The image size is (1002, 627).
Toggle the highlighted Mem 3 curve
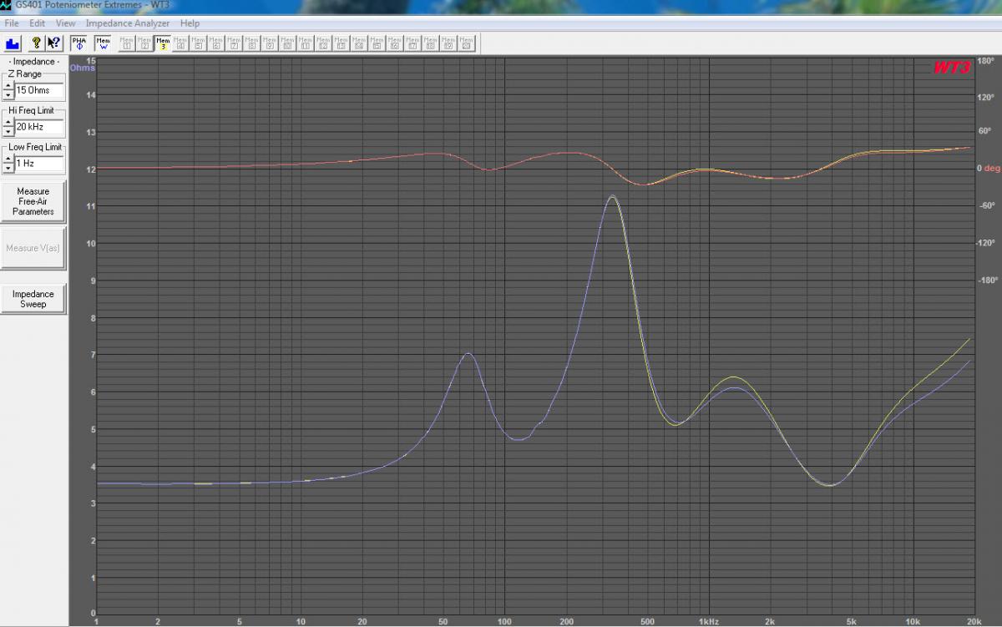pos(163,43)
